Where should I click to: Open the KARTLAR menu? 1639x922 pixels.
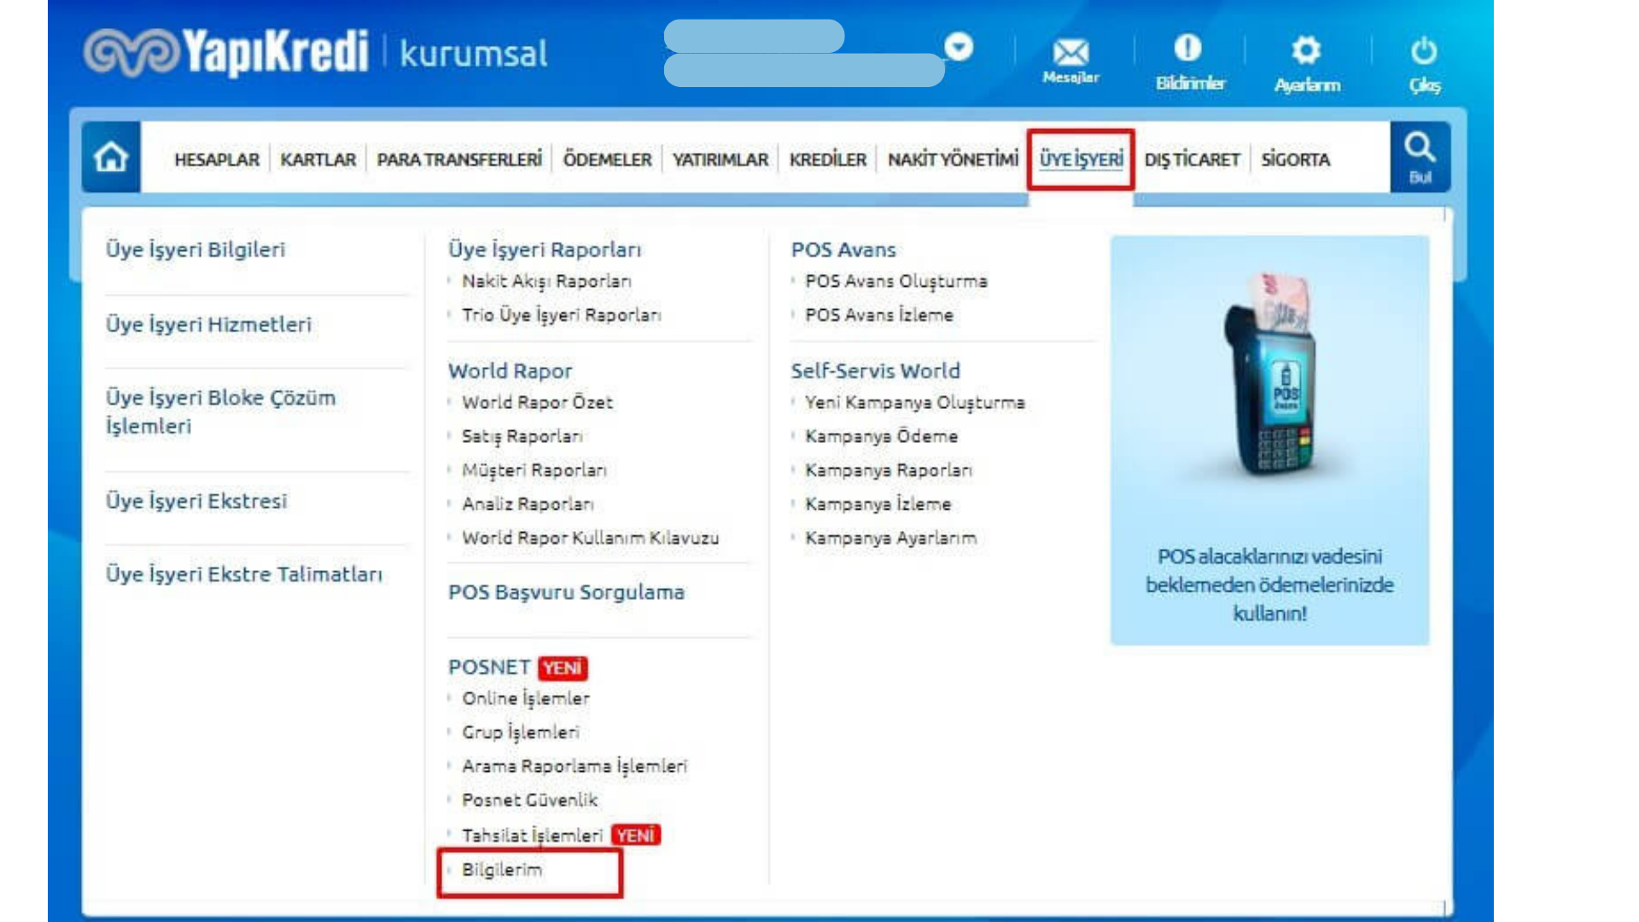pos(318,159)
